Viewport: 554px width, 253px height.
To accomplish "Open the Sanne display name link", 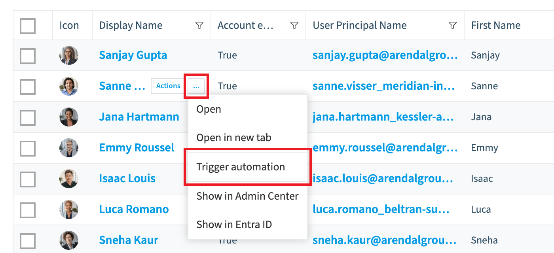I will pyautogui.click(x=122, y=86).
